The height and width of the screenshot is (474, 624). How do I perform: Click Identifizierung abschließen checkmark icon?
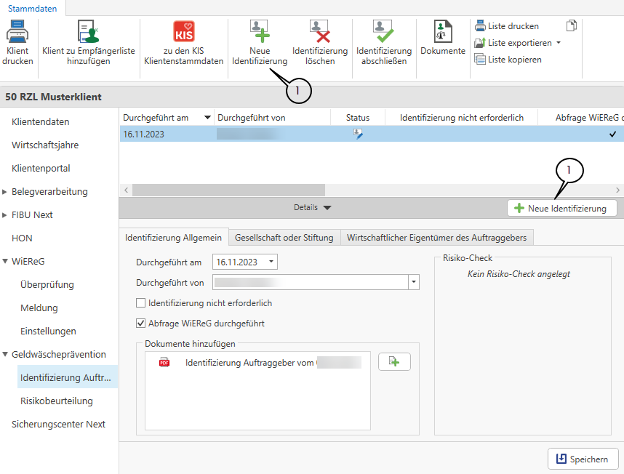click(383, 32)
